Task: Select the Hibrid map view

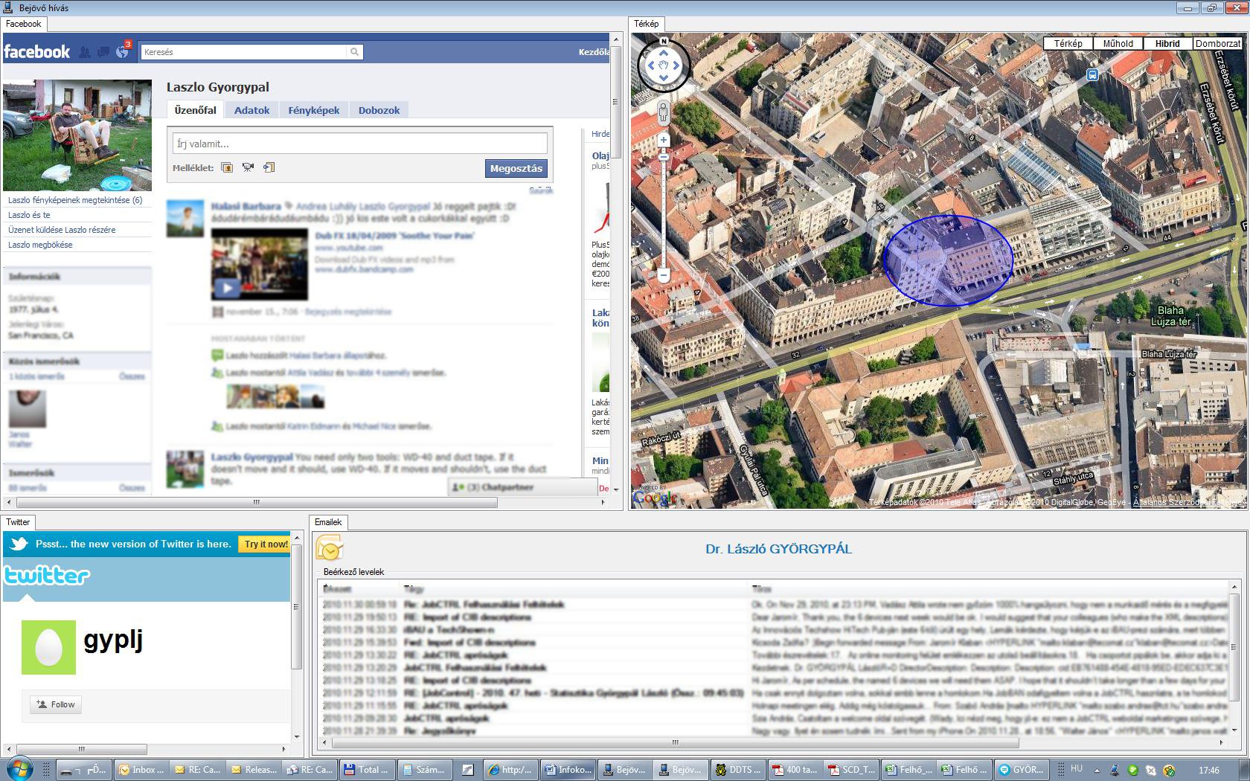Action: pos(1167,43)
